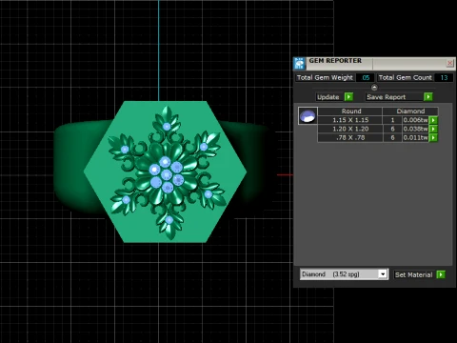Image resolution: width=457 pixels, height=343 pixels.
Task: Click the Total Gem Count label
Action: [405, 77]
